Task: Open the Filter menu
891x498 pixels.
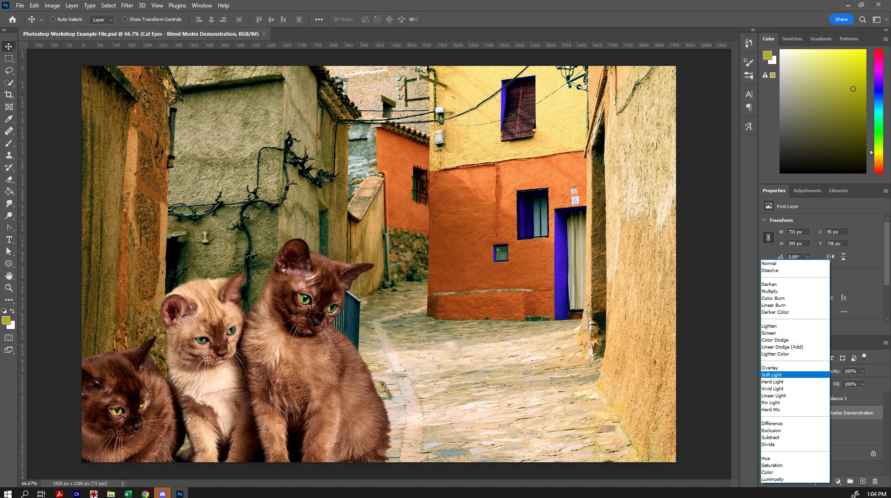Action: pos(127,6)
